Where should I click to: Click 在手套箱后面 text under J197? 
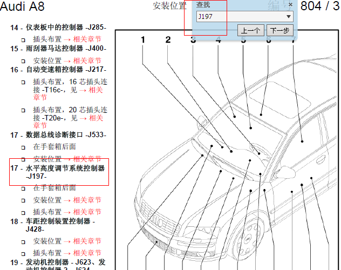pyautogui.click(x=54, y=187)
